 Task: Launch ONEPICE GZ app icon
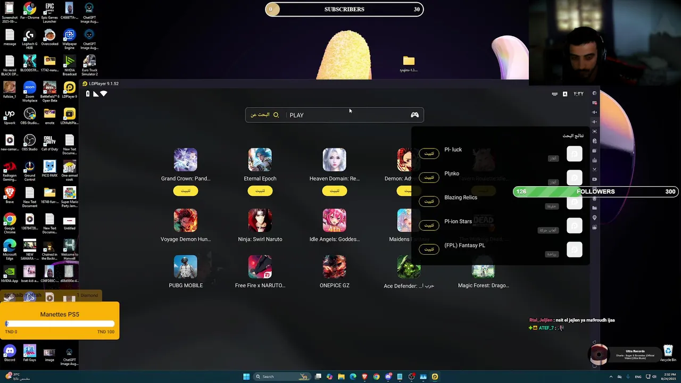[x=335, y=267]
